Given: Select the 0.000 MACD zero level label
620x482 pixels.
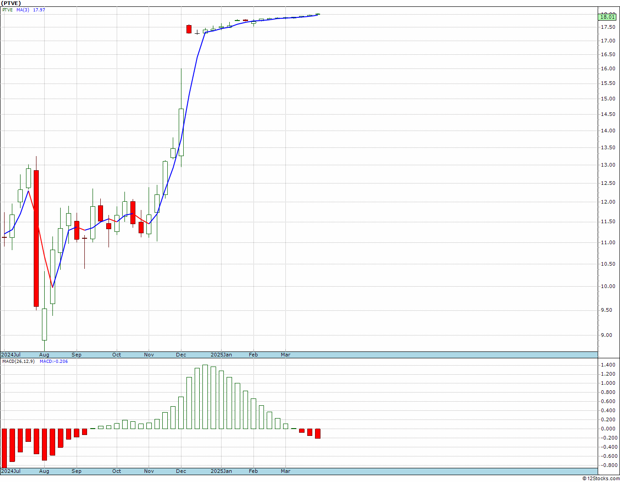Looking at the screenshot, I should (609, 429).
